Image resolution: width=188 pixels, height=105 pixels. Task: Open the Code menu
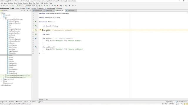(15, 3)
